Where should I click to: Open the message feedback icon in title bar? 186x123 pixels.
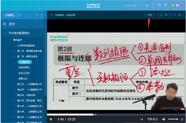165,5
